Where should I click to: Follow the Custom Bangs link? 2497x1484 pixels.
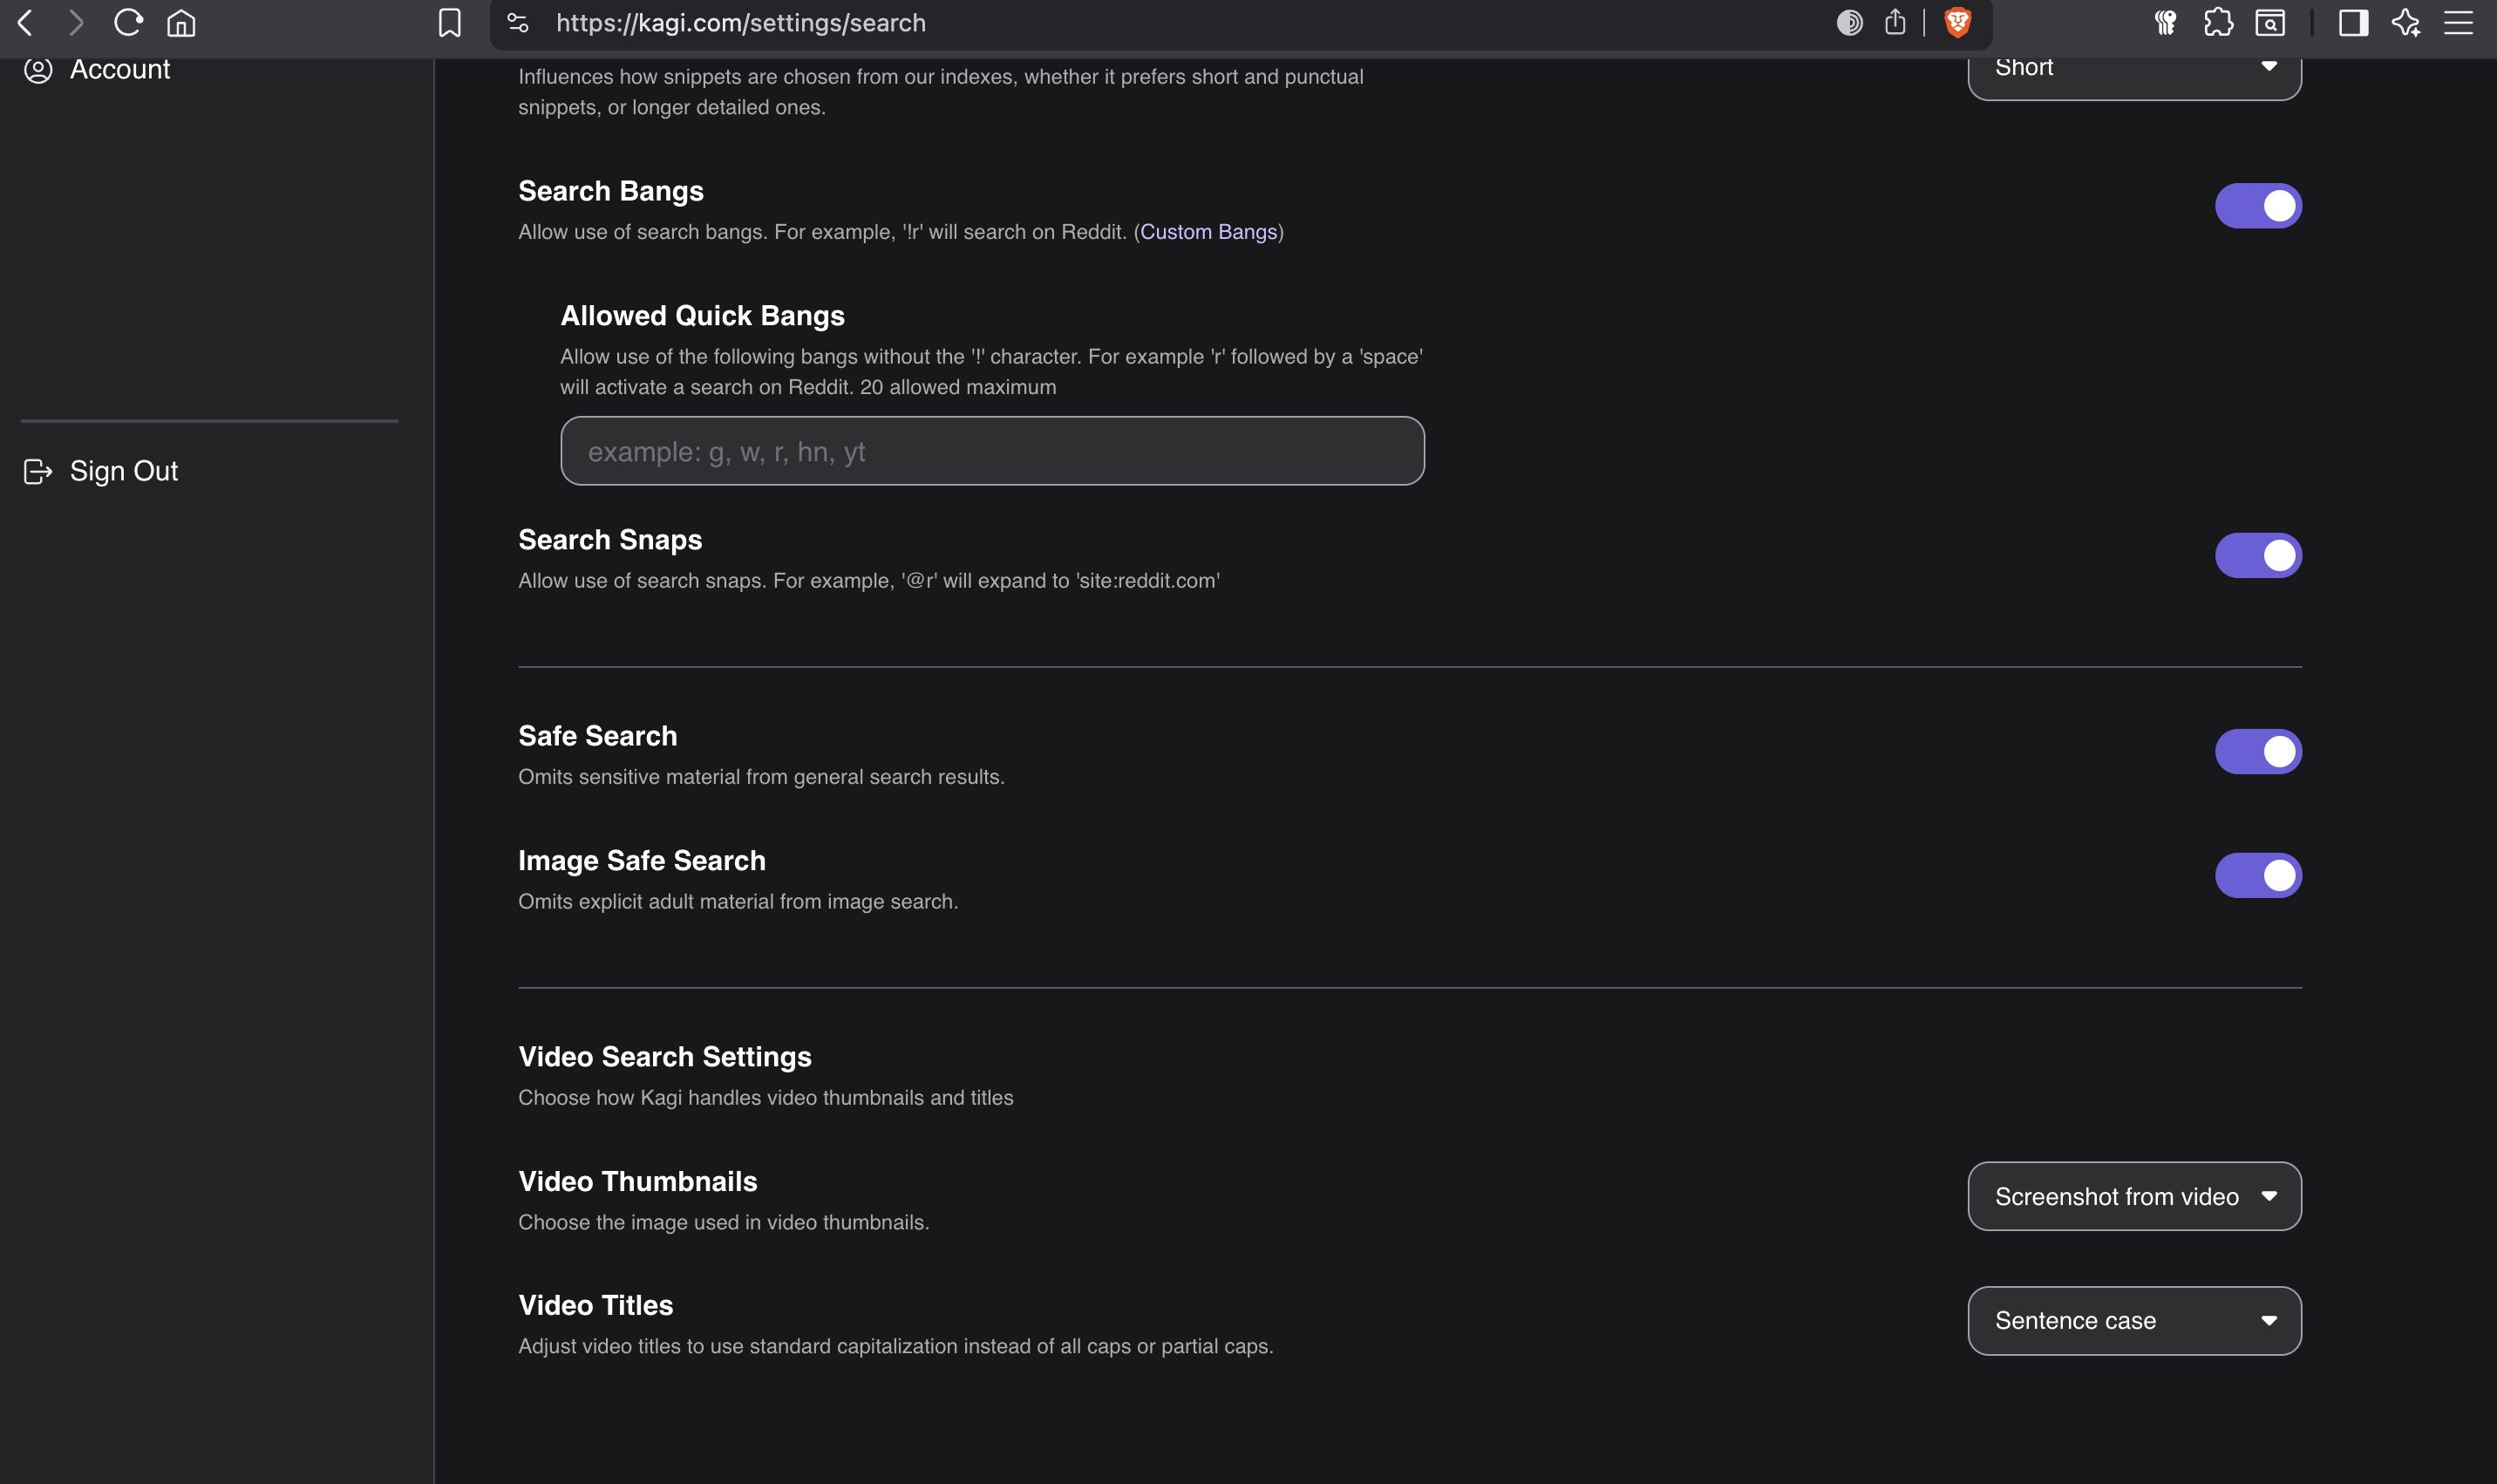(x=1208, y=232)
